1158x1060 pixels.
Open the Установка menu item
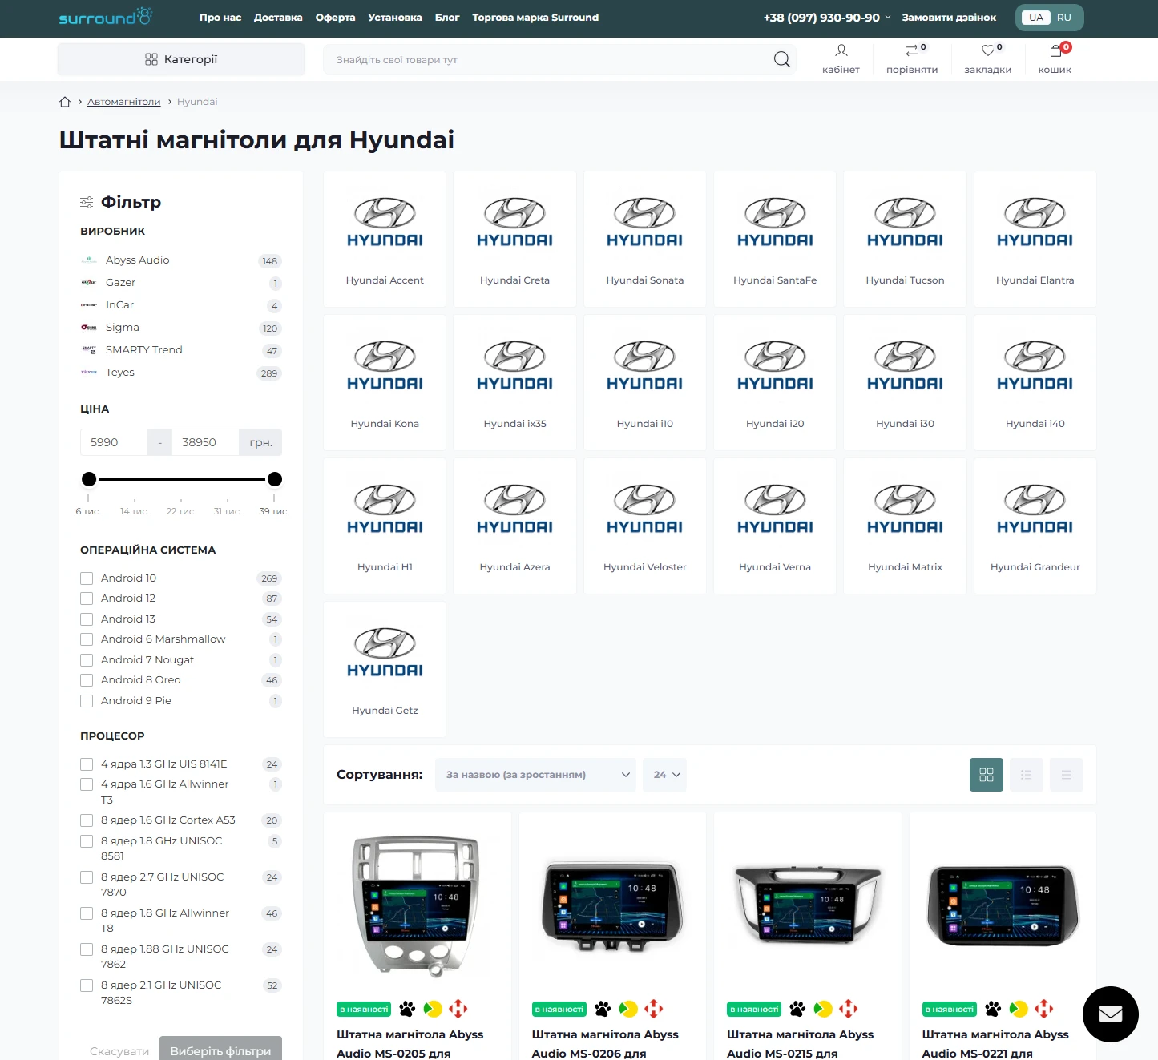tap(395, 18)
